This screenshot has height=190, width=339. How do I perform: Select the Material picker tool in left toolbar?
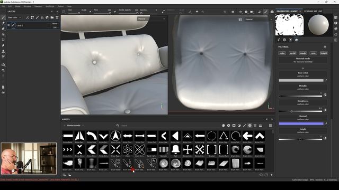(x=3, y=57)
